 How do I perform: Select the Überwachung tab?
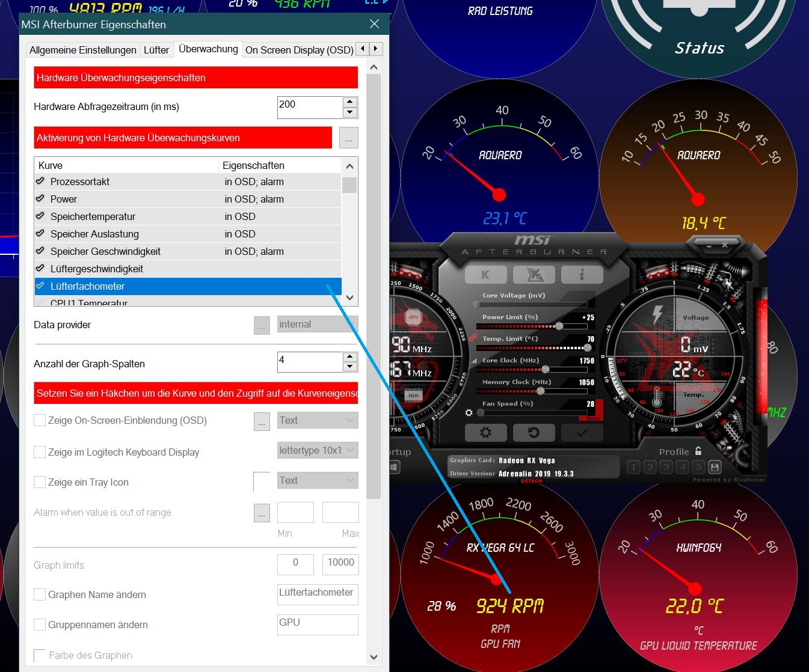pos(208,49)
